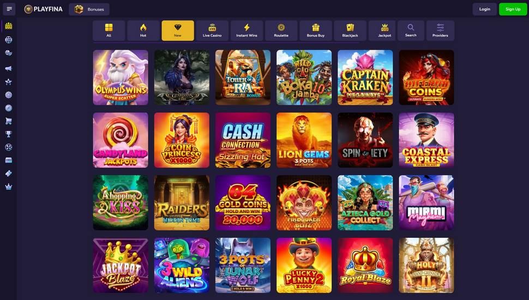This screenshot has height=300, width=529.
Task: Open the Bonuses link with chest icon
Action: pos(89,9)
